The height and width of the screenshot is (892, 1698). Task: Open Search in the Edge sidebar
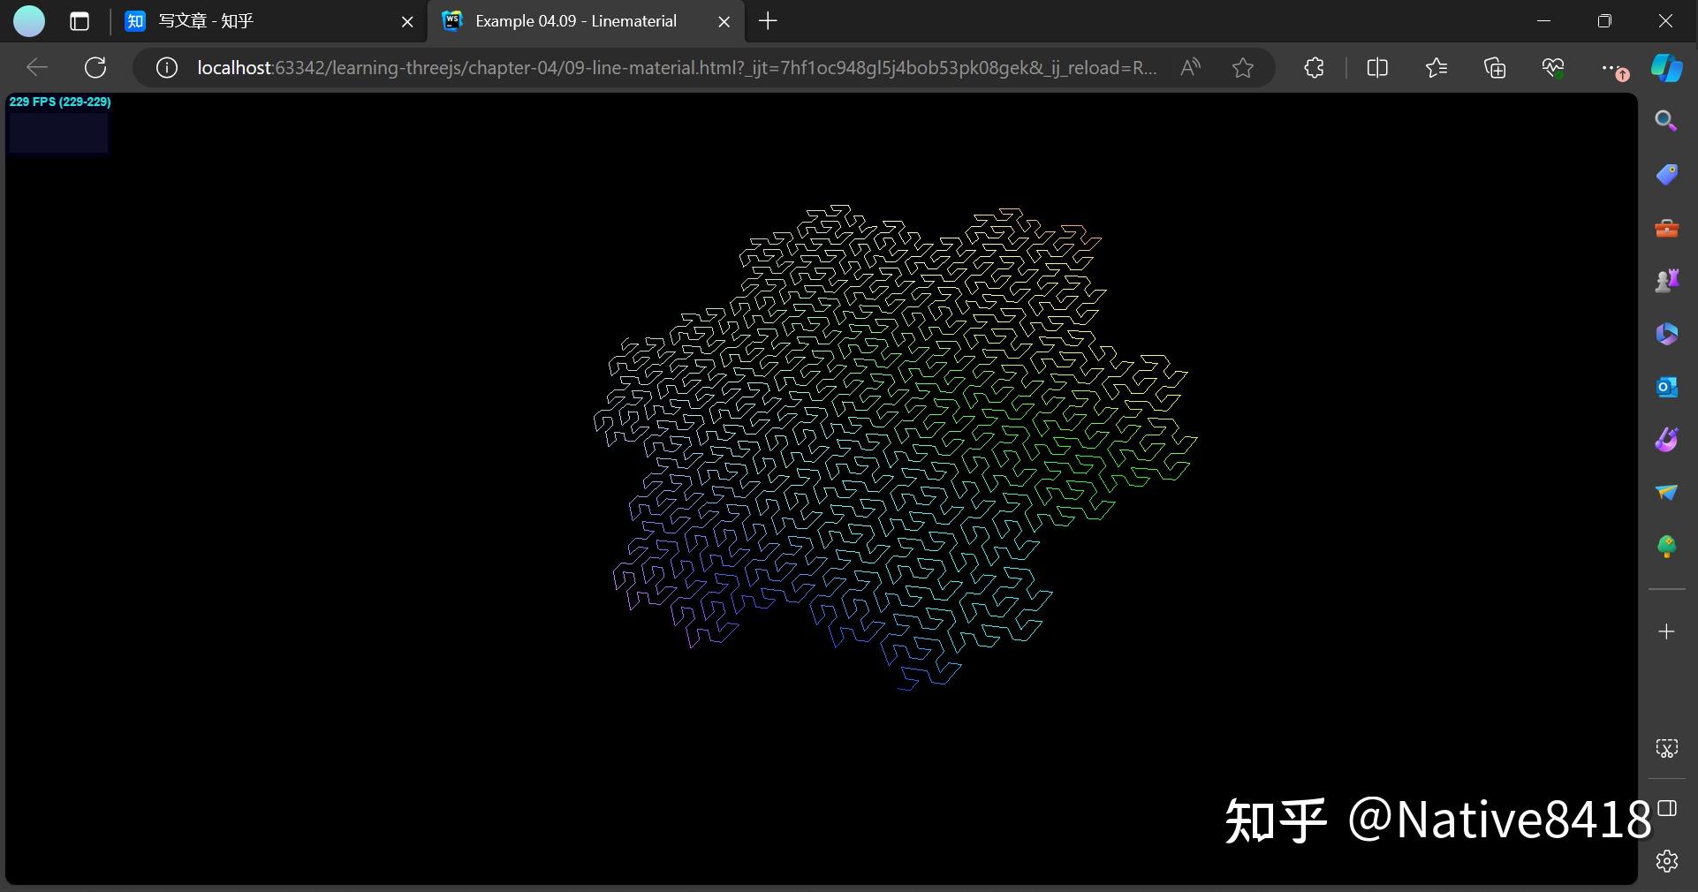click(x=1667, y=121)
